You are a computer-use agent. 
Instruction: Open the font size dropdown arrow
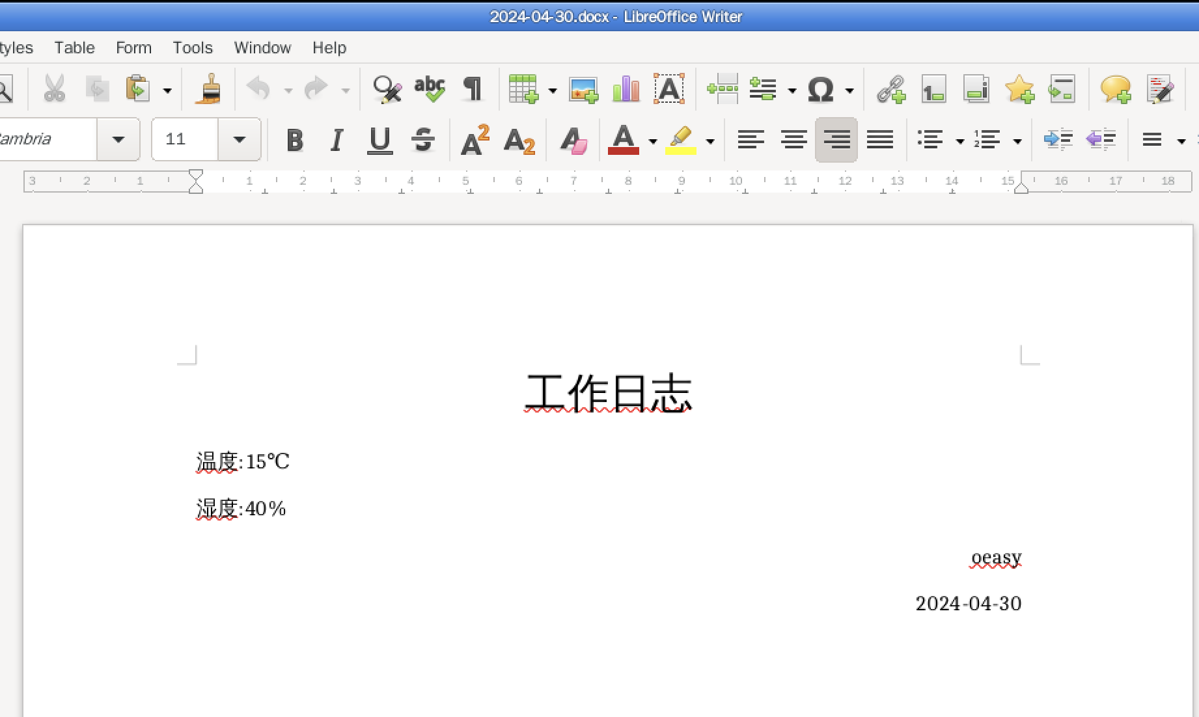[239, 139]
